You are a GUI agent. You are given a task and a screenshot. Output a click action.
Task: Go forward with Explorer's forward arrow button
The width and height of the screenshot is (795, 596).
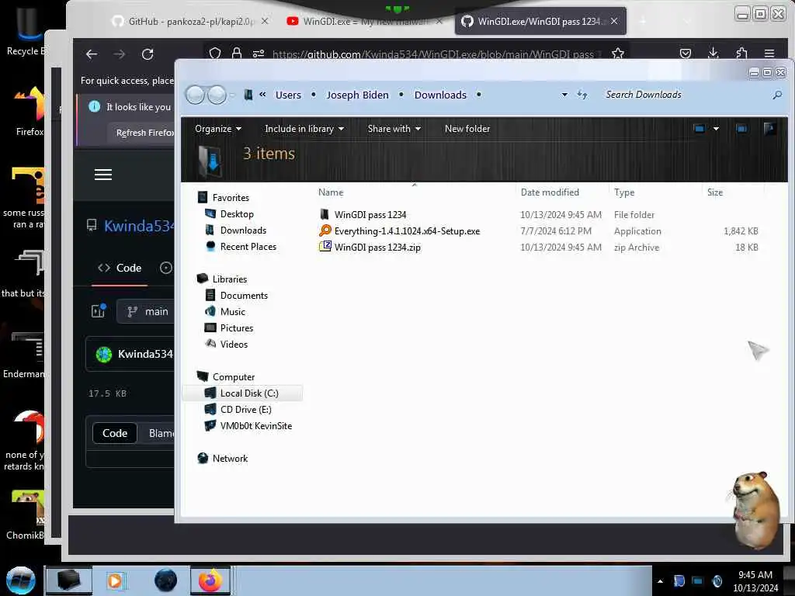[217, 95]
